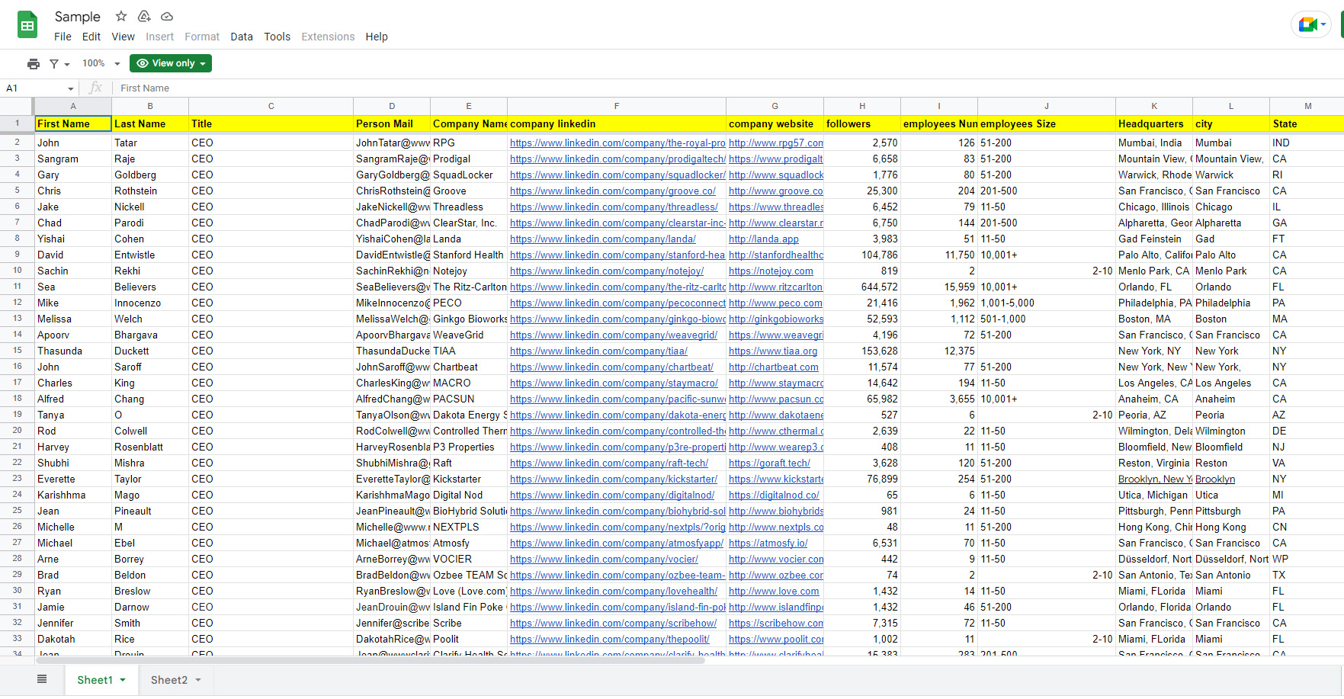The height and width of the screenshot is (699, 1344).
Task: Click the select all corner box
Action: tap(17, 106)
